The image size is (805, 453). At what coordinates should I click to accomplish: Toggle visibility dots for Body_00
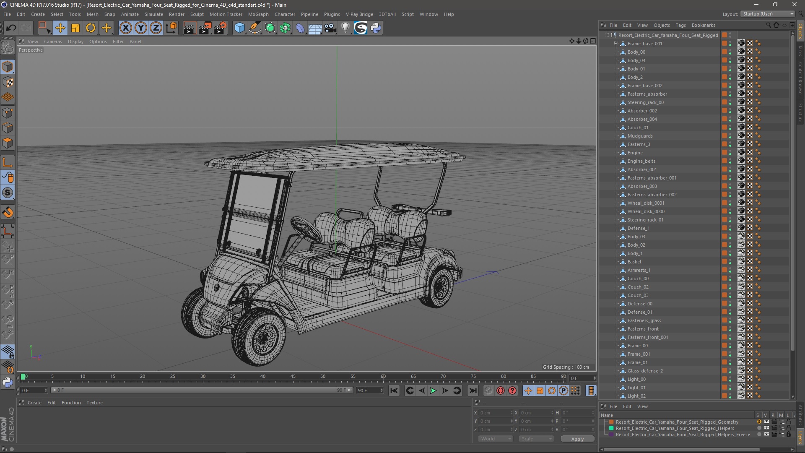730,52
